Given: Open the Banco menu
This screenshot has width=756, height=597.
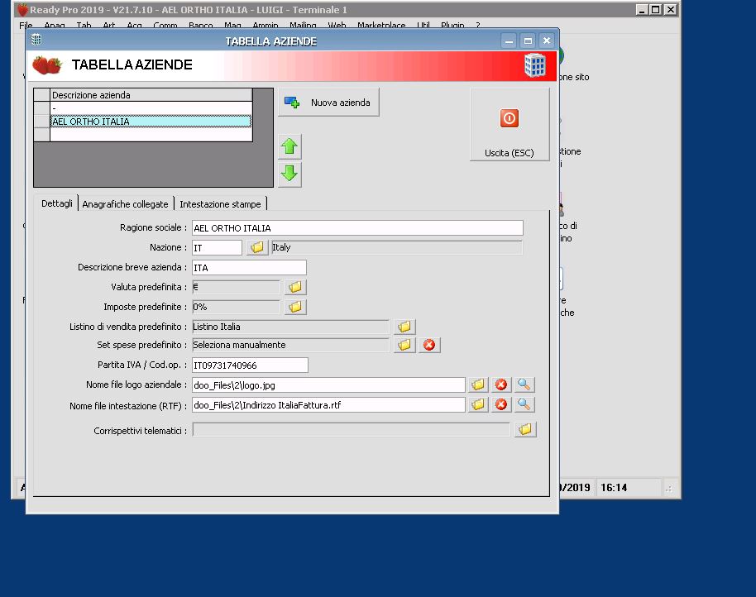Looking at the screenshot, I should pos(200,26).
